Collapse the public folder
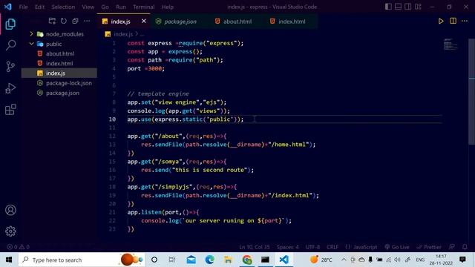 tap(59, 44)
